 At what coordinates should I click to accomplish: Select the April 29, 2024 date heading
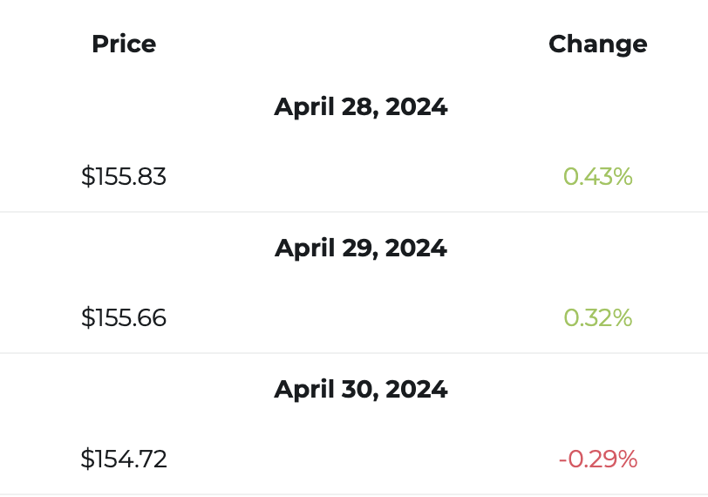[360, 248]
